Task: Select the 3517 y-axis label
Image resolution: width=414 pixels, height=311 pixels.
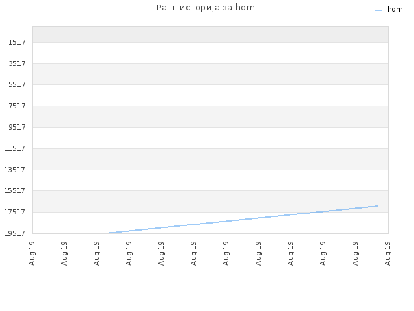Action: (x=17, y=63)
